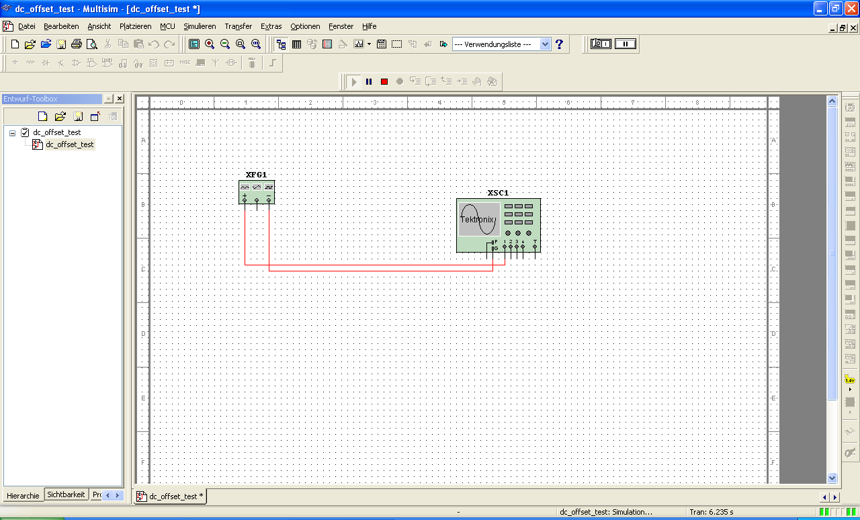Image resolution: width=860 pixels, height=520 pixels.
Task: Open the Extras menu
Action: click(271, 26)
